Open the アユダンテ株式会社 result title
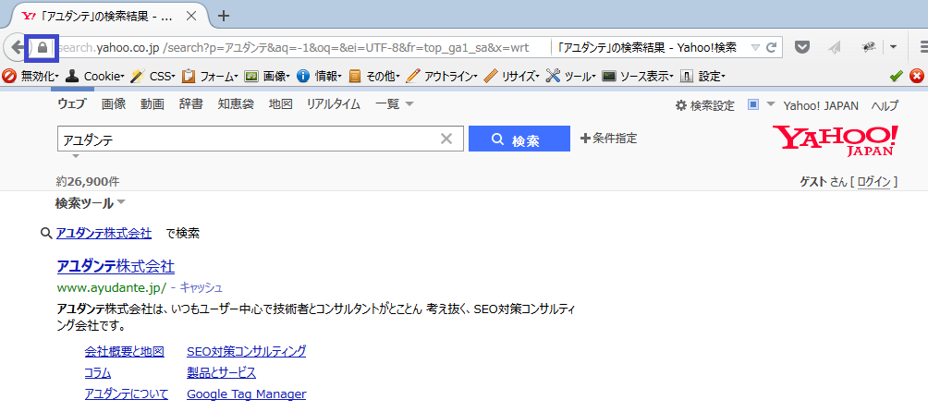The height and width of the screenshot is (412, 928). tap(116, 267)
